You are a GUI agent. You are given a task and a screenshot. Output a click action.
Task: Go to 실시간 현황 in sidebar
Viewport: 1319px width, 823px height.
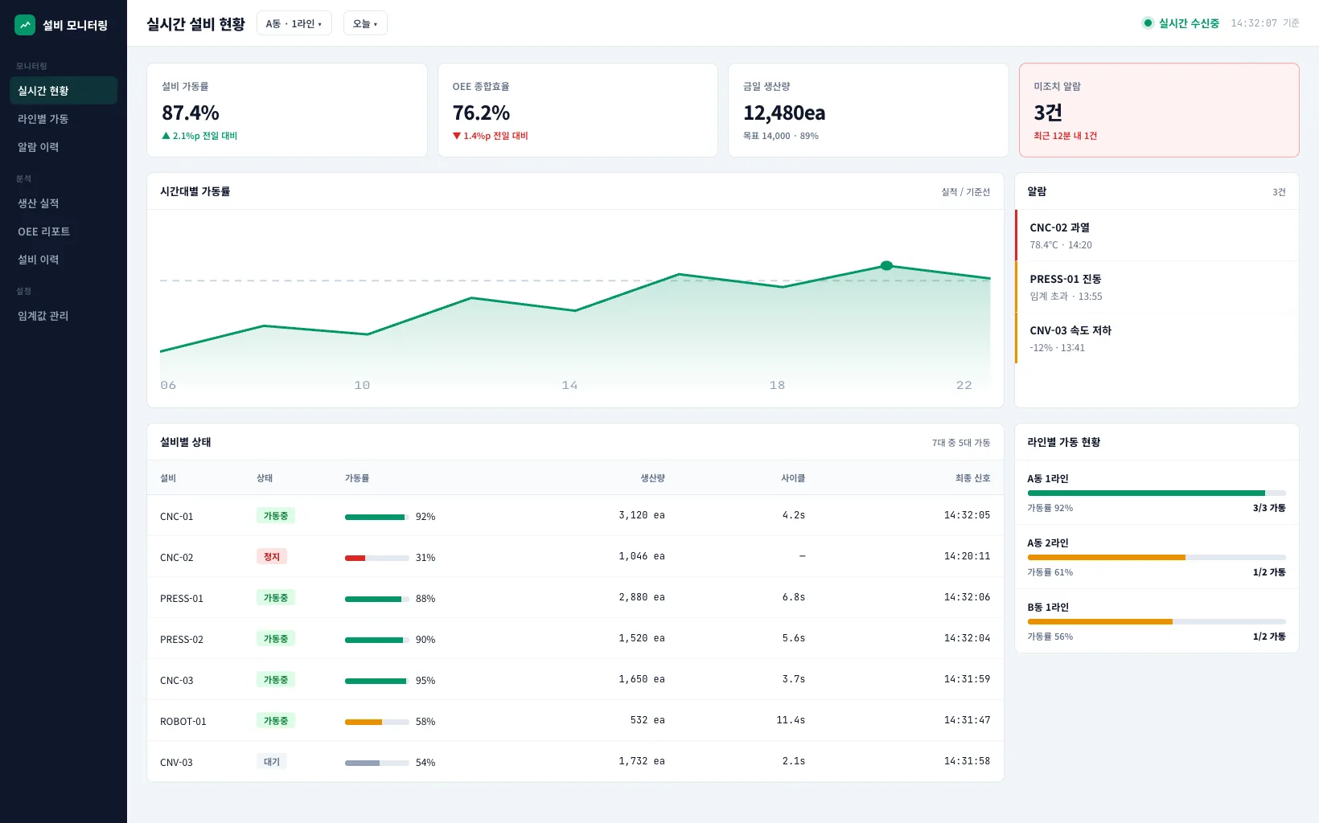[64, 91]
